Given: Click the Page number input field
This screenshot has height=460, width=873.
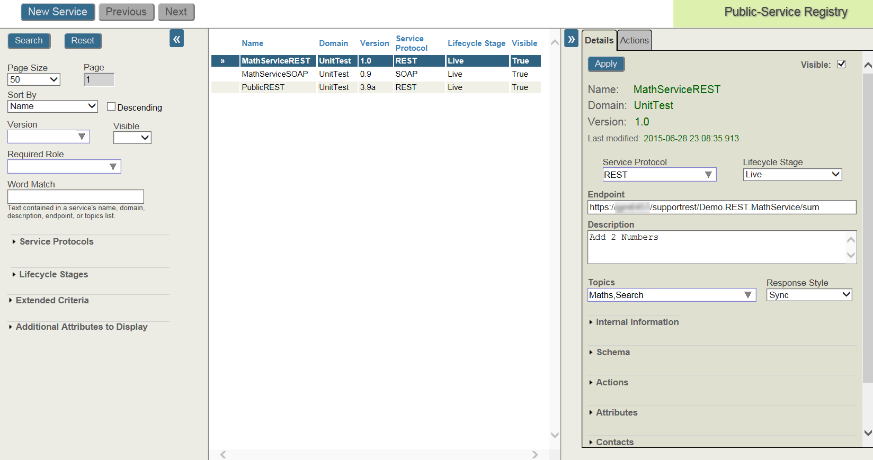Looking at the screenshot, I should point(99,79).
